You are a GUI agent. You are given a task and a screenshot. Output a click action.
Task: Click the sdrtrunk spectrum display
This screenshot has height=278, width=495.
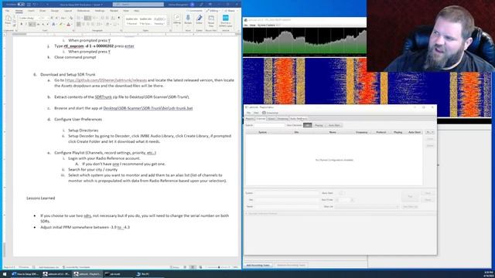point(305,41)
